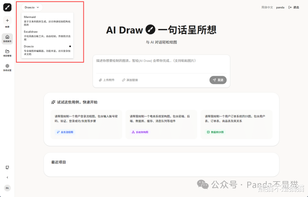The height and width of the screenshot is (197, 308).
Task: Click 添加链接 to add a link
Action: pos(130,80)
